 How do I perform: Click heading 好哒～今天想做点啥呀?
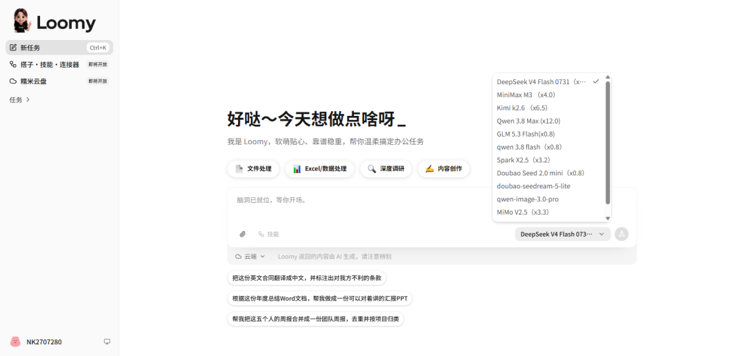[317, 119]
